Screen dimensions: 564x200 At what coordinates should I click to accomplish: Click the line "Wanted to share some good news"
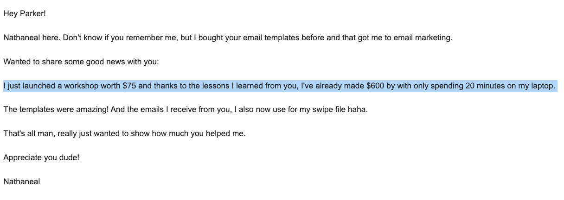click(x=81, y=62)
